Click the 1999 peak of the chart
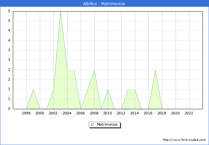 33,90
